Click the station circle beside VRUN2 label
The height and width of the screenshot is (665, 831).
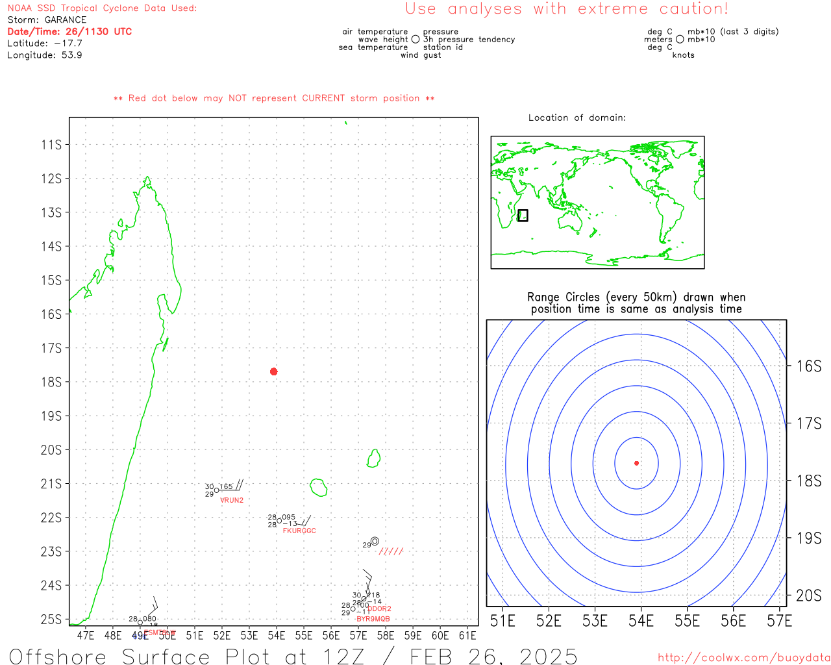(x=217, y=490)
